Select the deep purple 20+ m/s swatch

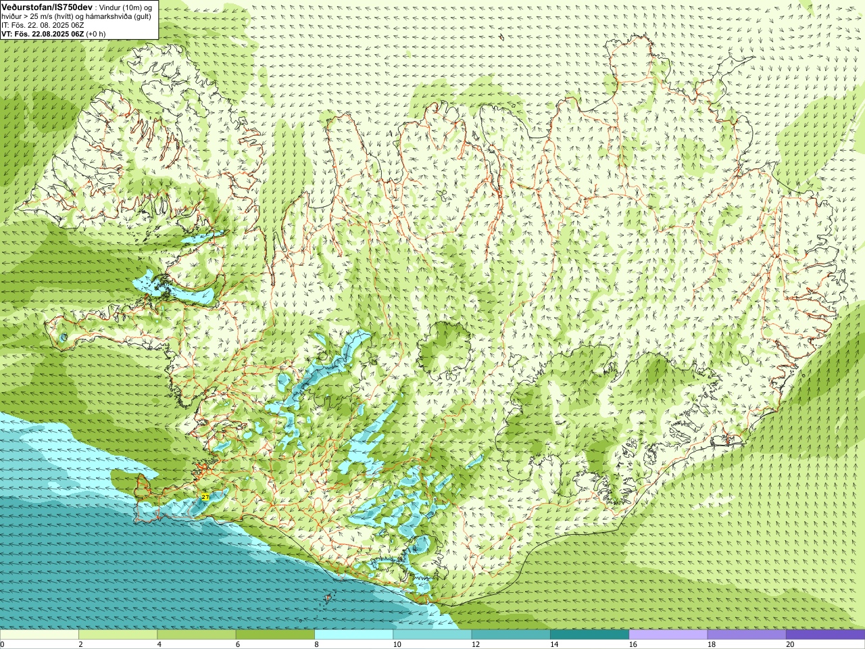pyautogui.click(x=825, y=634)
